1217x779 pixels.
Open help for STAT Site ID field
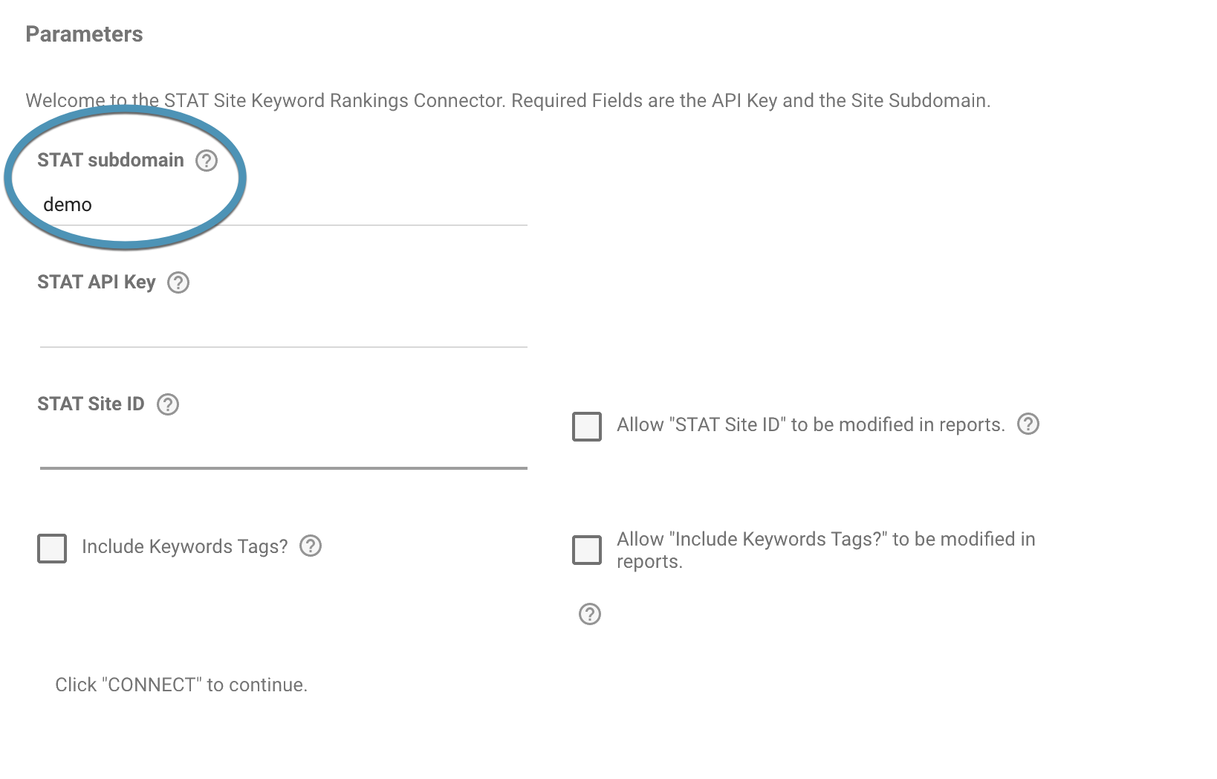169,404
